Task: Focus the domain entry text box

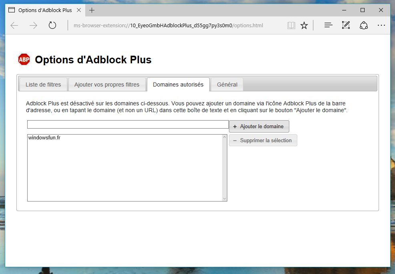Action: (x=128, y=125)
